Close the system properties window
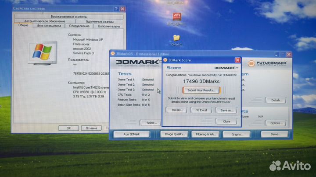 [x=122, y=9]
